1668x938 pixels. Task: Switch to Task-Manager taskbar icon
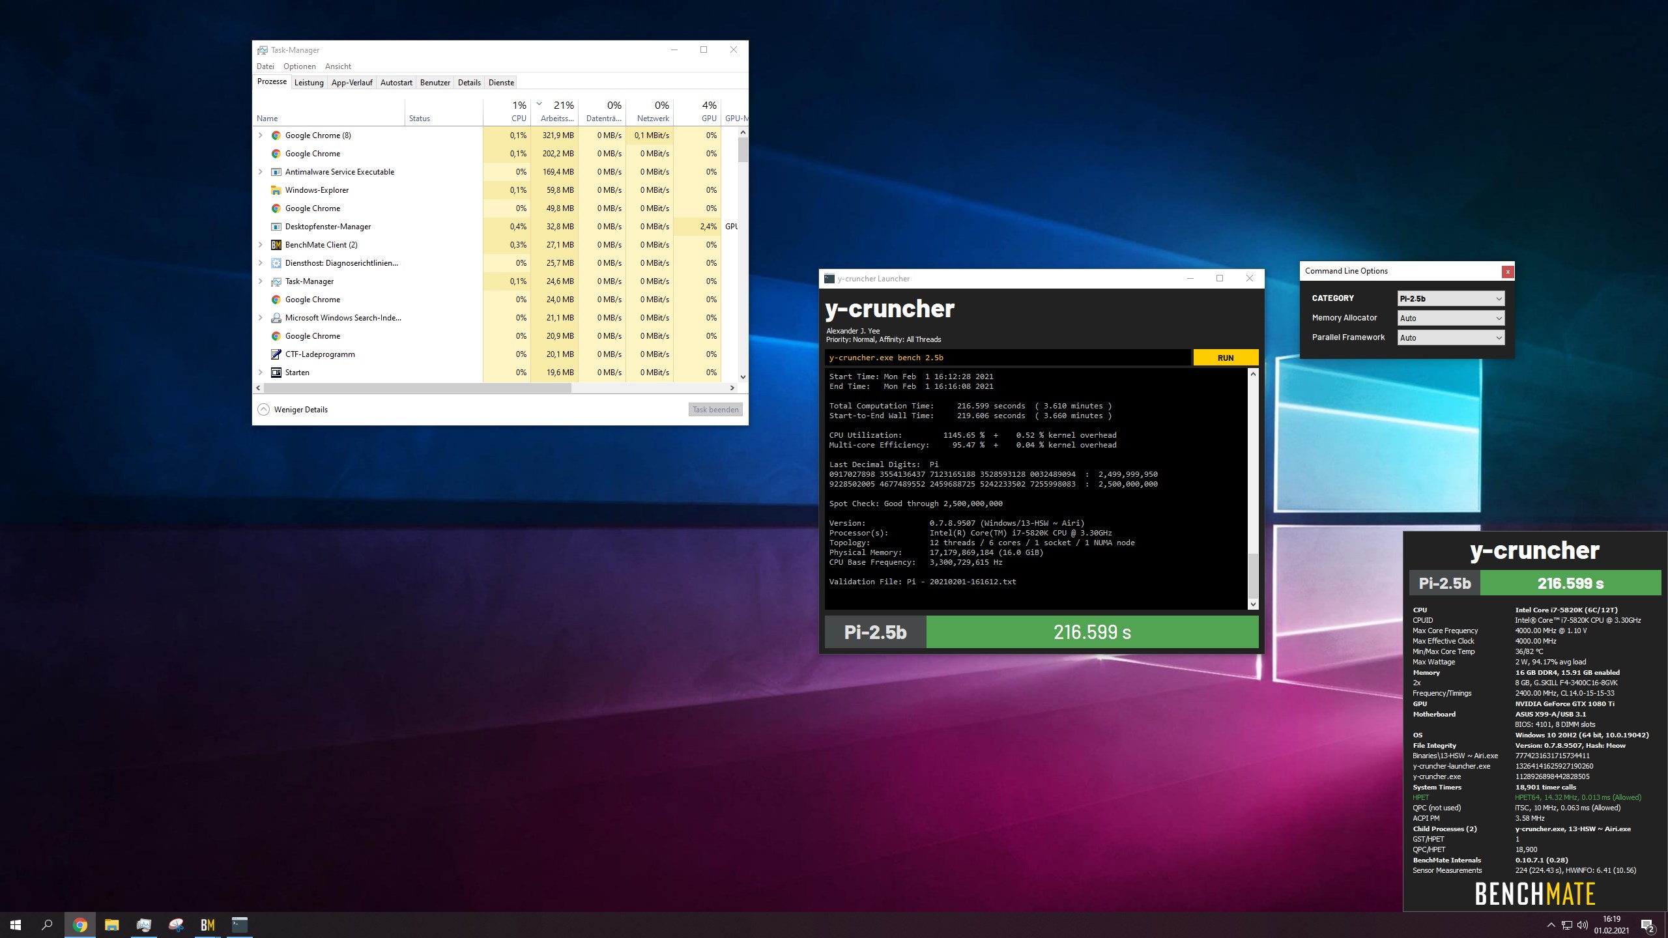point(144,925)
